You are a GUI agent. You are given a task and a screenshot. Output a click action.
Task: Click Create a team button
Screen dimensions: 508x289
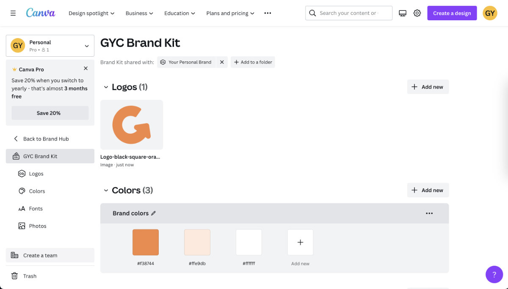click(50, 255)
